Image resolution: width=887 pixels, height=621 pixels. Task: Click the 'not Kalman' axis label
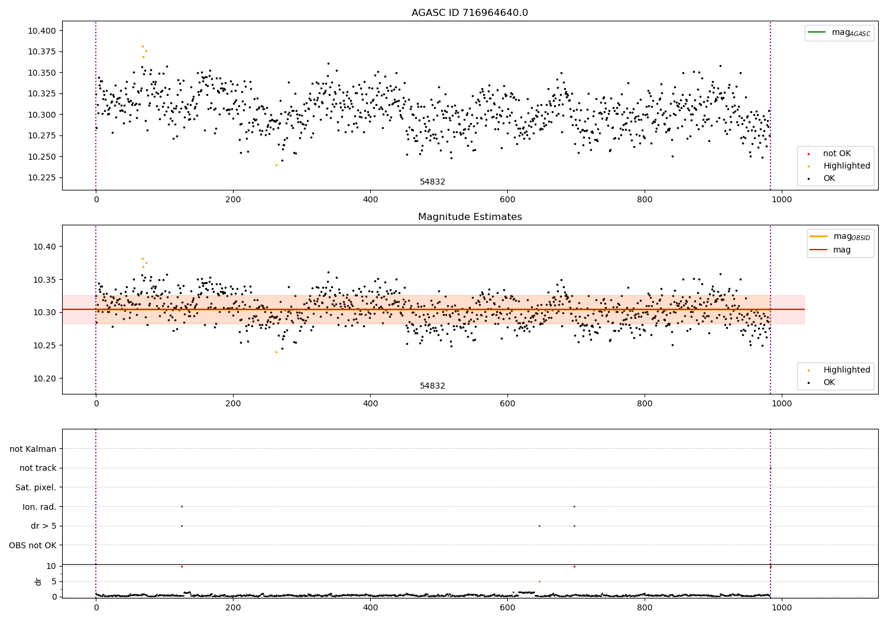(33, 449)
